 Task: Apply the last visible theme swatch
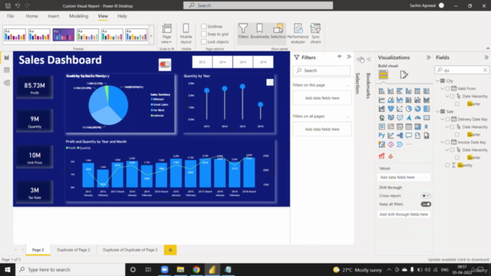pyautogui.click(x=137, y=34)
